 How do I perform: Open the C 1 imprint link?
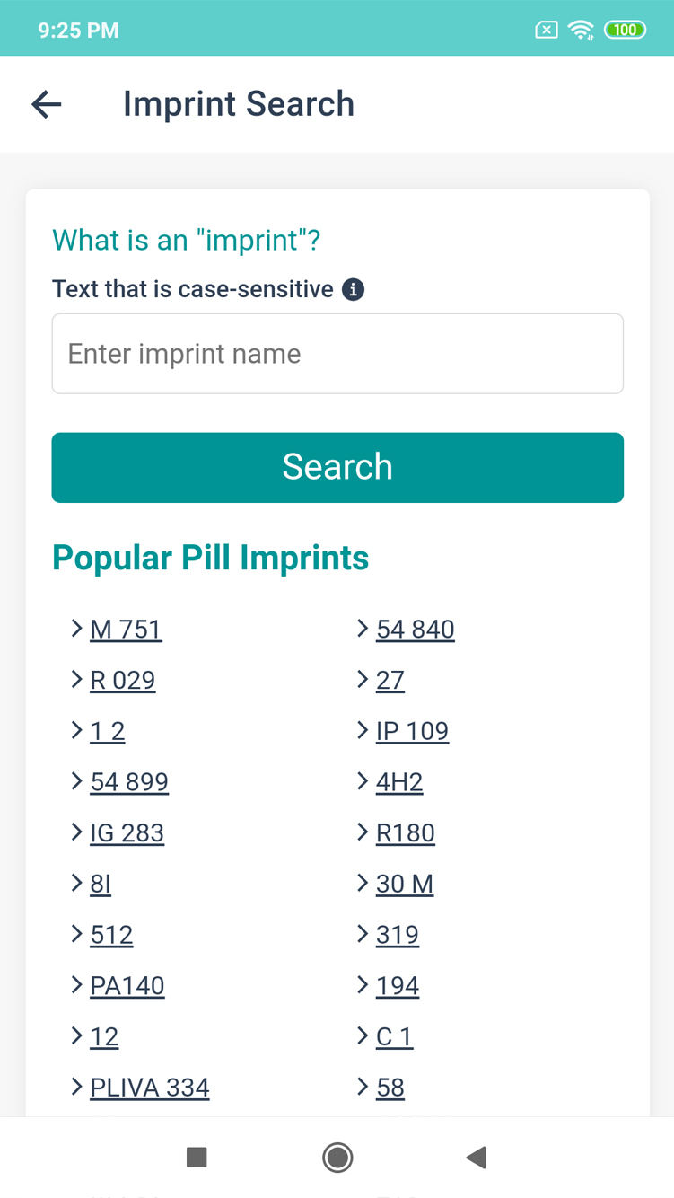pyautogui.click(x=394, y=1037)
